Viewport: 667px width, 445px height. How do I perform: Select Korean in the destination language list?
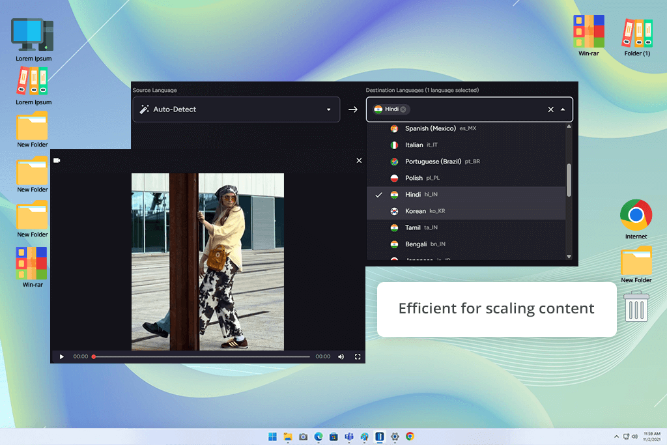click(x=415, y=211)
